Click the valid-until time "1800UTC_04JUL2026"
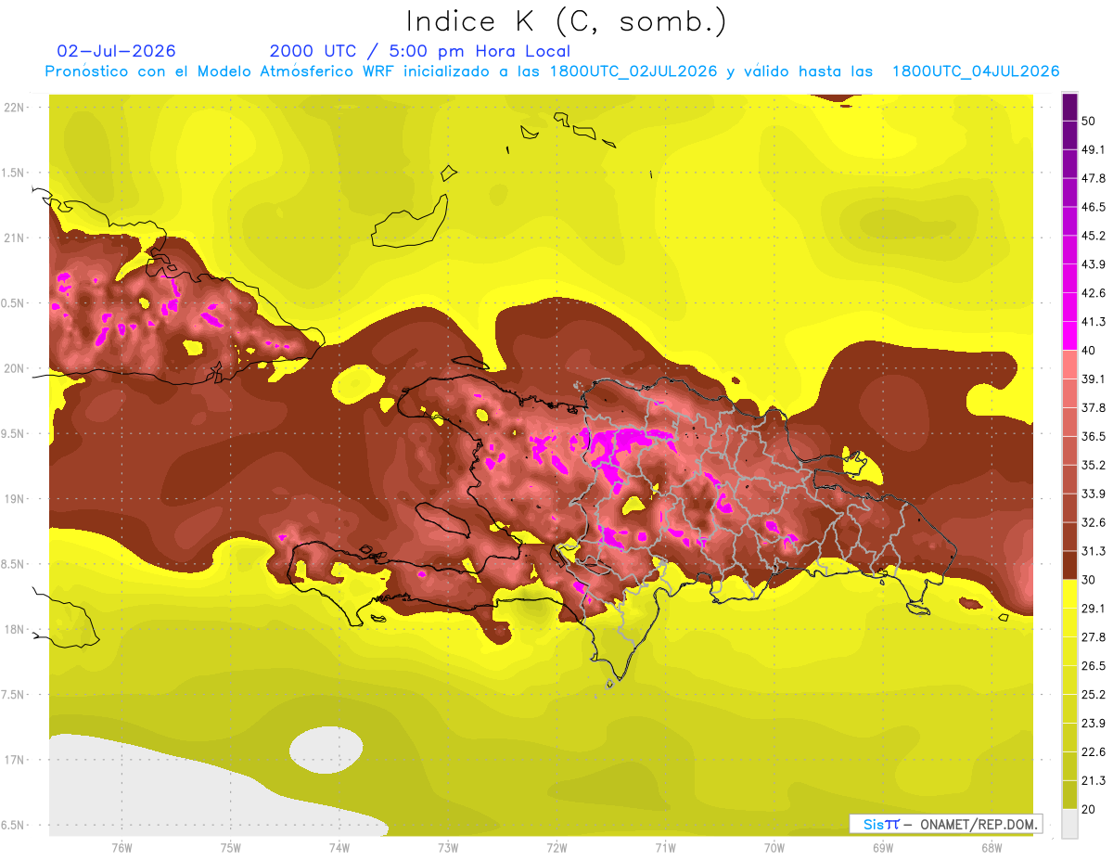This screenshot has height=860, width=1113. coord(976,71)
